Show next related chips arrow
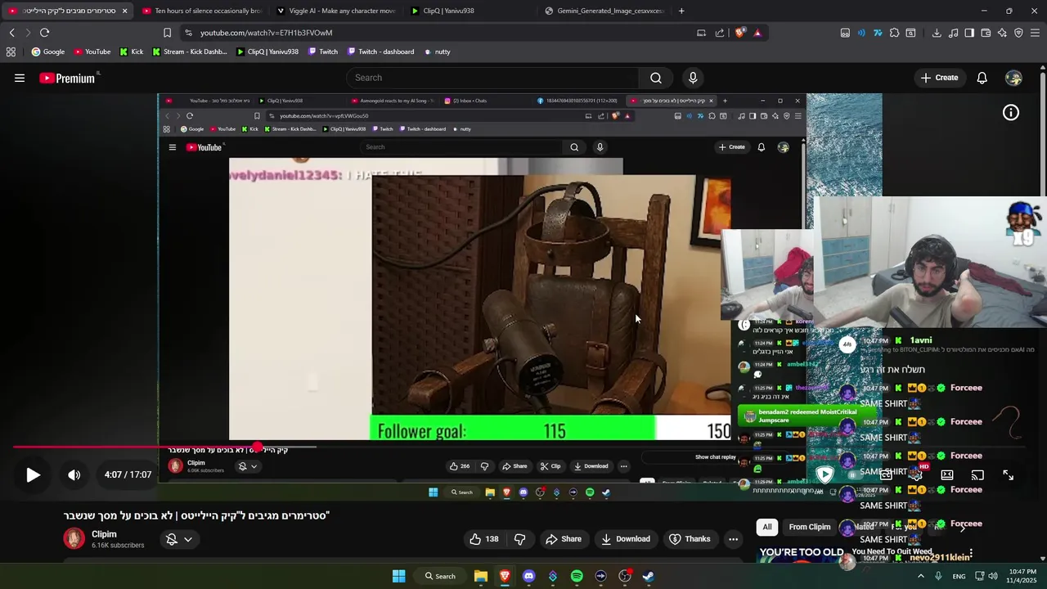Image resolution: width=1047 pixels, height=589 pixels. tap(962, 527)
